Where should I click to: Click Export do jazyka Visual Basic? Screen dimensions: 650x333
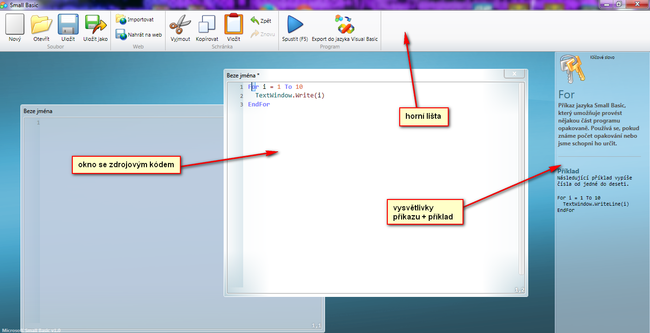click(345, 25)
